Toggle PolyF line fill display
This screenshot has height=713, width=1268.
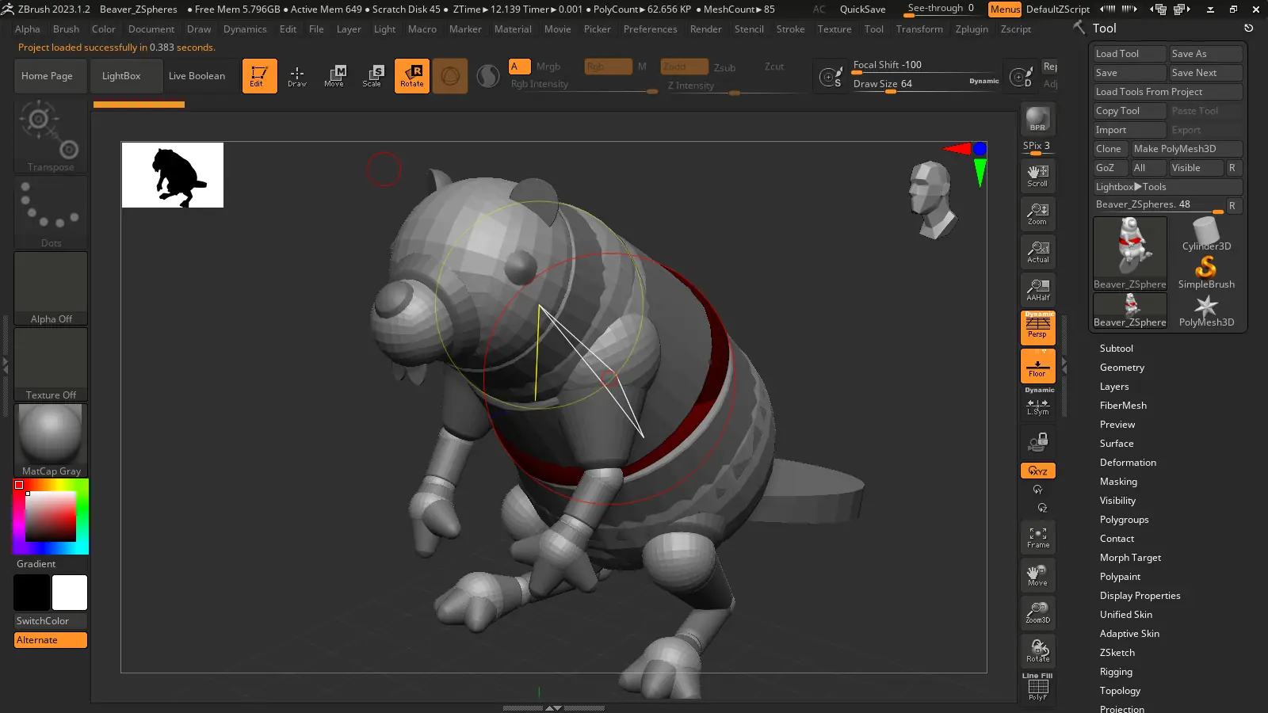point(1037,688)
